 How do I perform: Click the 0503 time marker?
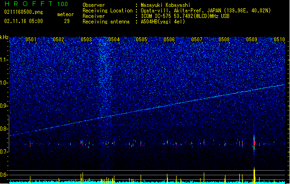coord(86,40)
